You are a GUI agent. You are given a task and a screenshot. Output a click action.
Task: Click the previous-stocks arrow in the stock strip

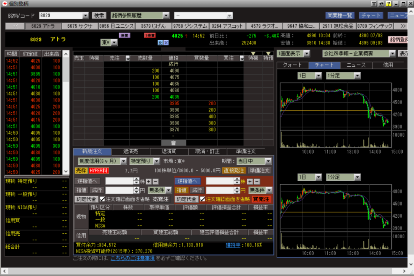tap(15, 26)
